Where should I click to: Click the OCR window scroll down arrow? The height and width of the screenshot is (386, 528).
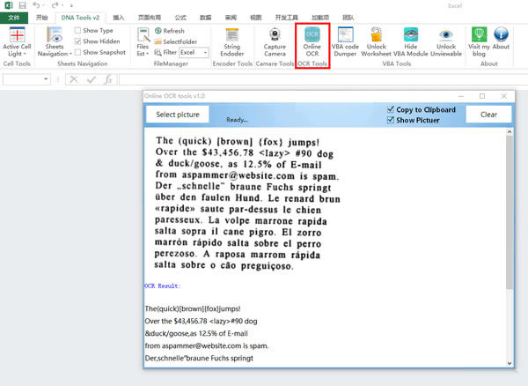(510, 363)
